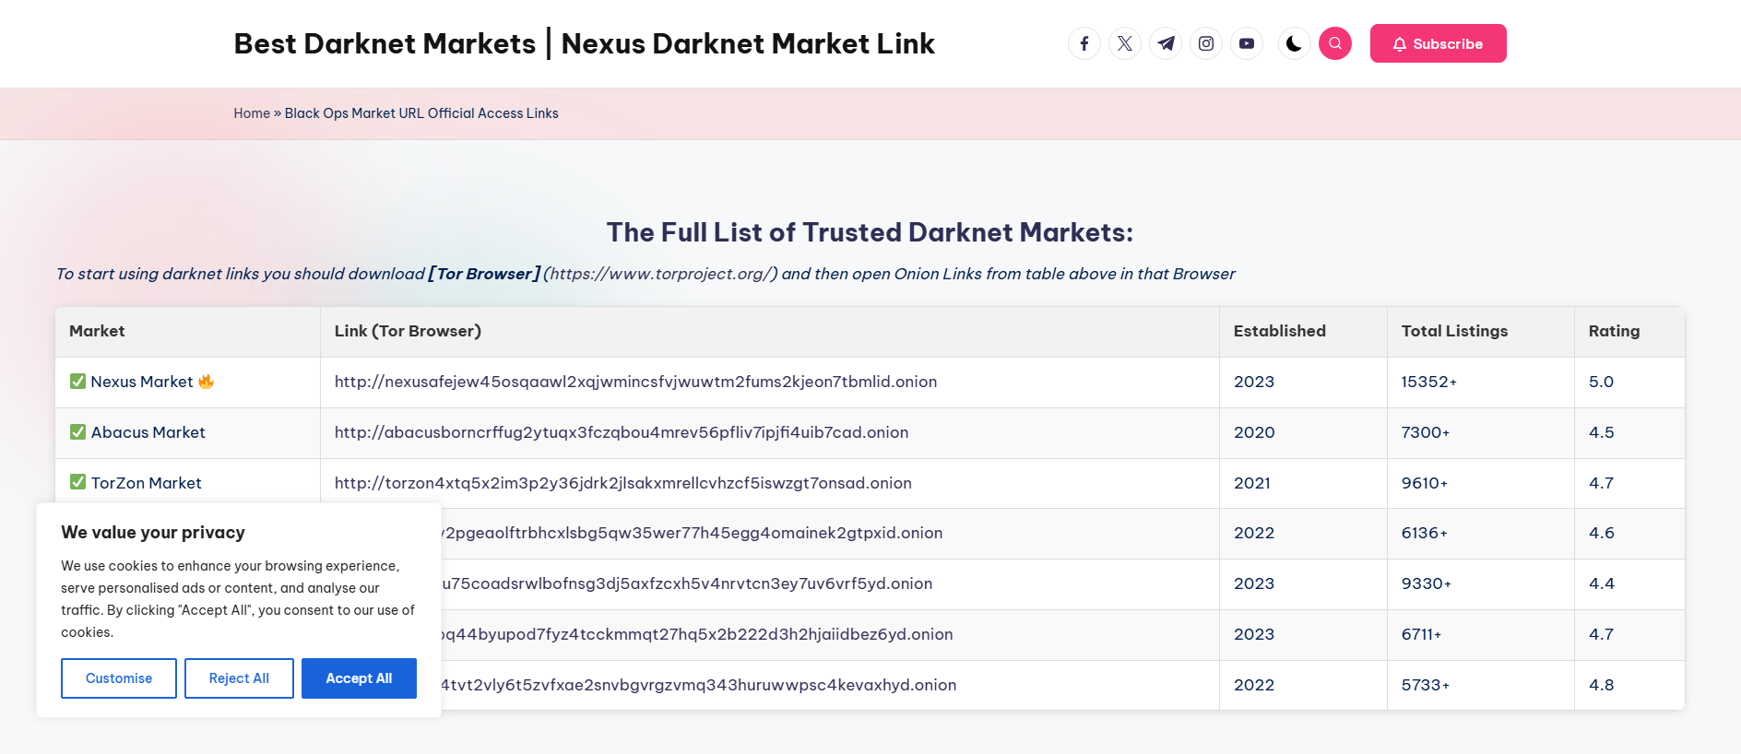Click the Nexus onion link text
Image resolution: width=1741 pixels, height=754 pixels.
[x=635, y=382]
